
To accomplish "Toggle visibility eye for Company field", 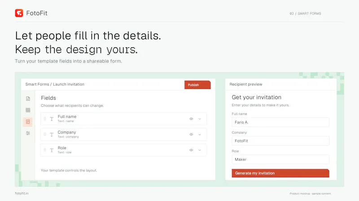I will (191, 134).
